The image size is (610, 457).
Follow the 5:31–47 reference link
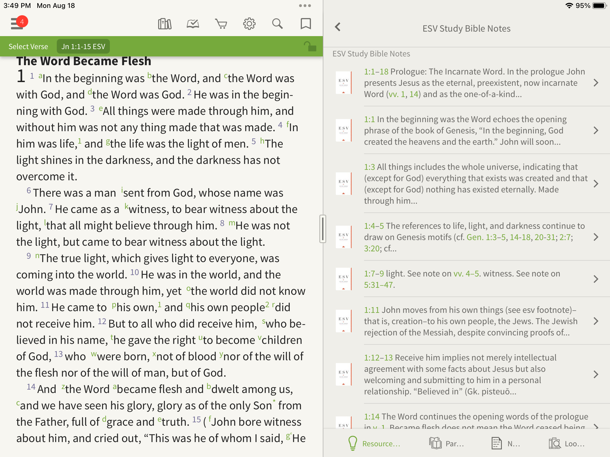378,285
